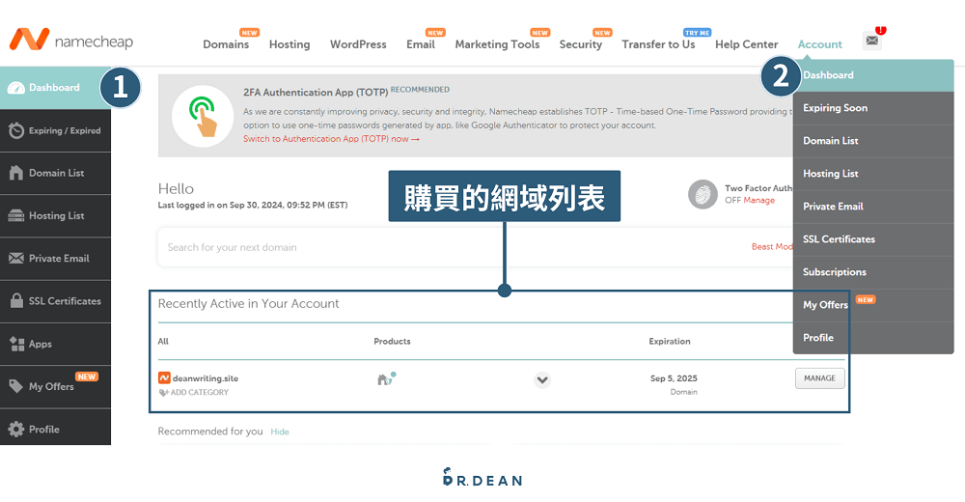Open Hosting List in left sidebar
This screenshot has width=965, height=502.
pyautogui.click(x=55, y=215)
